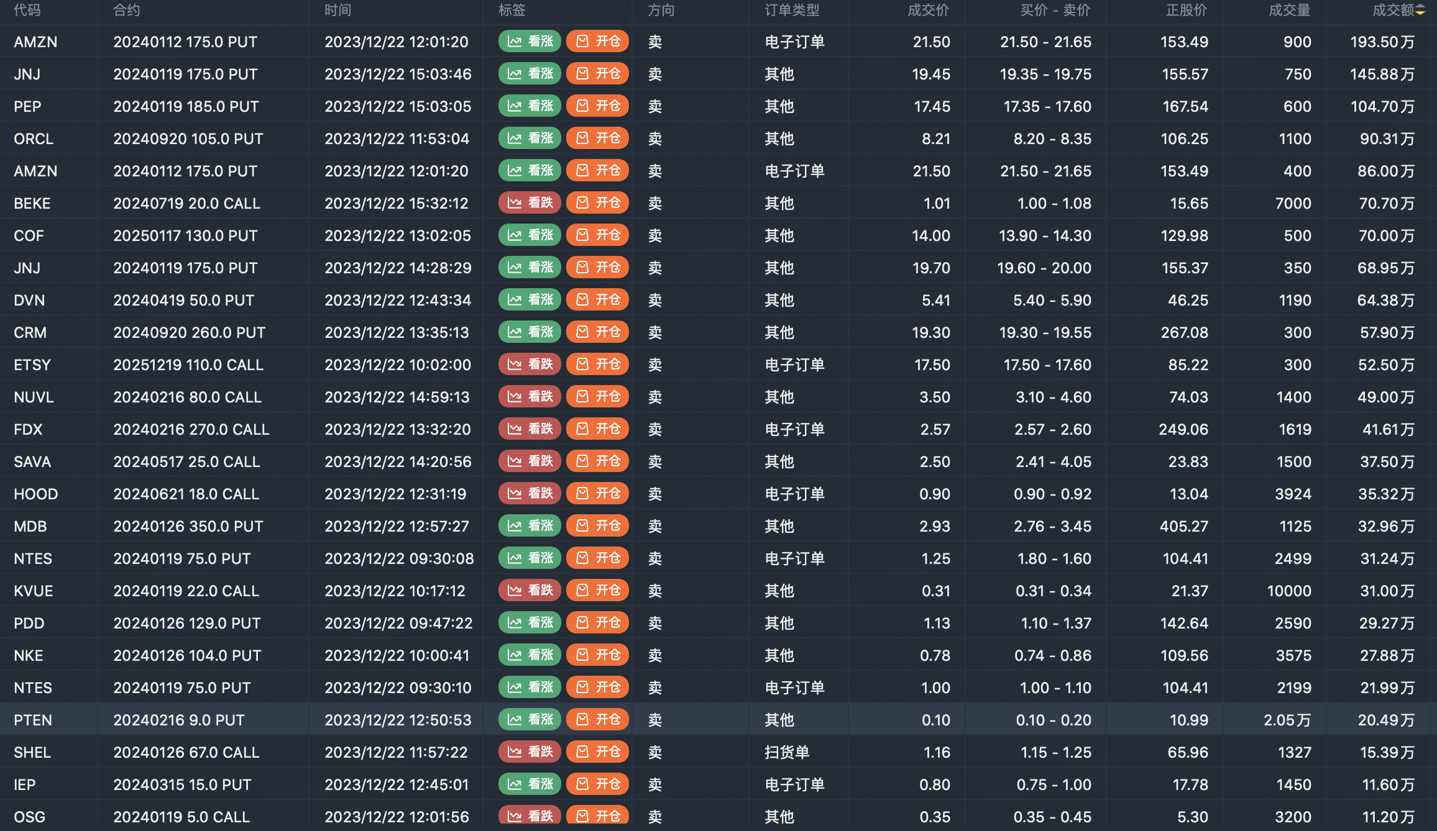The image size is (1437, 831).
Task: Select the highlighted PTEN row's 20.49万 amount
Action: 1385,720
